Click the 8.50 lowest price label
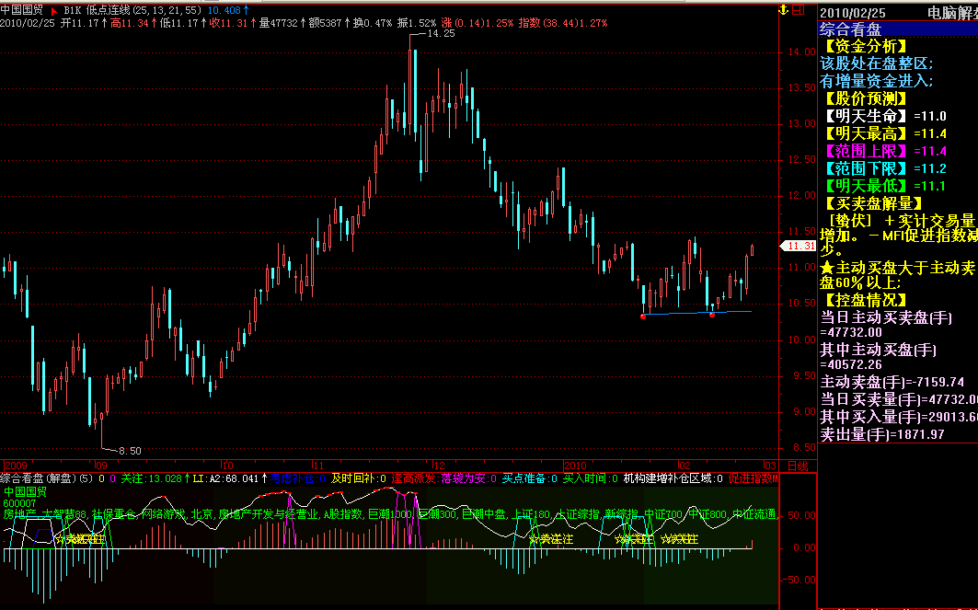The width and height of the screenshot is (978, 610). (130, 451)
